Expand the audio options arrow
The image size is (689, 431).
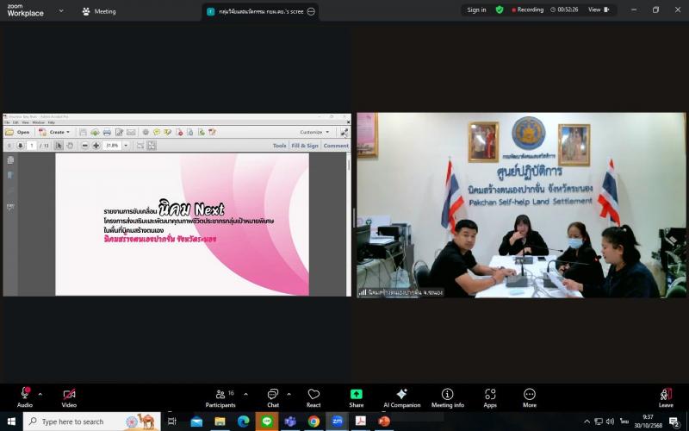click(x=40, y=395)
